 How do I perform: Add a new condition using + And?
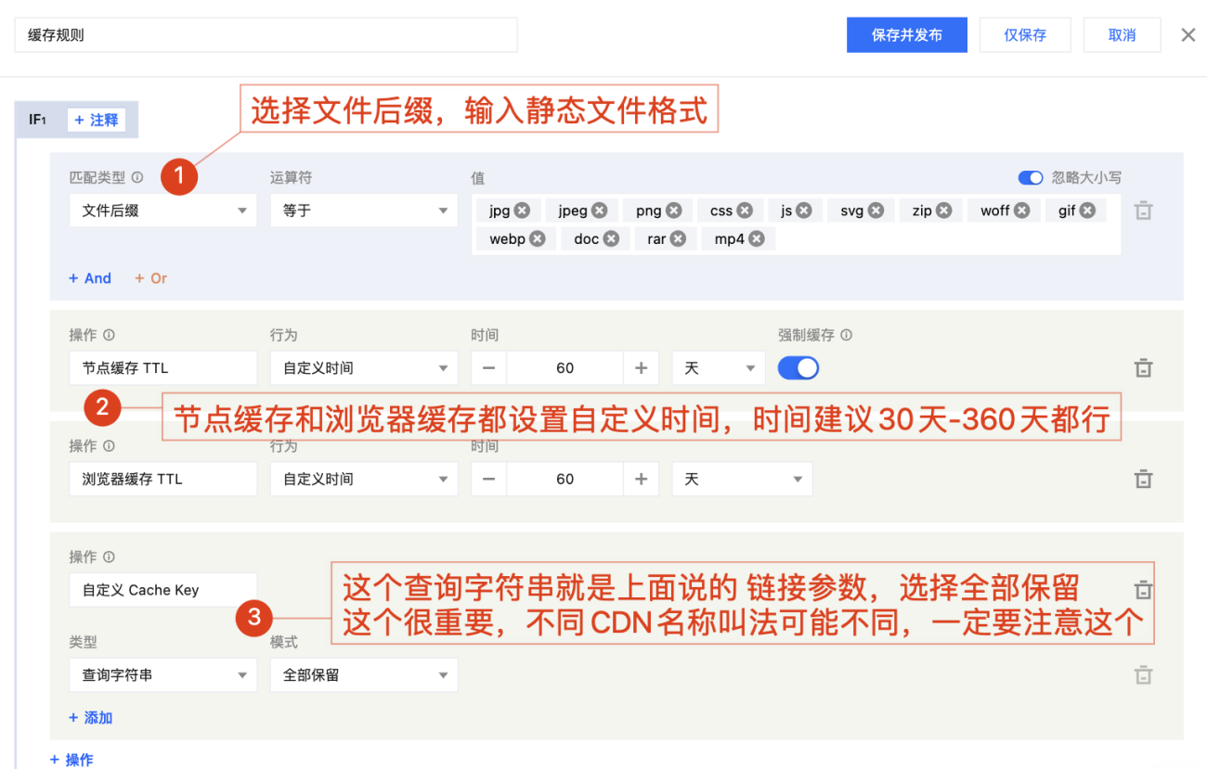[90, 277]
